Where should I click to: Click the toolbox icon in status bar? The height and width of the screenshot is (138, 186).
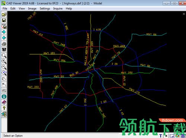pos(183,136)
